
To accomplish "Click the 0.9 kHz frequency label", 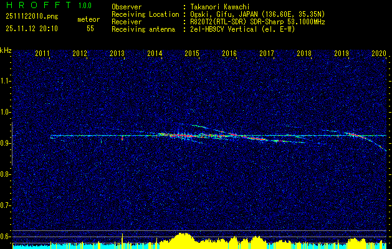I will 6,143.
